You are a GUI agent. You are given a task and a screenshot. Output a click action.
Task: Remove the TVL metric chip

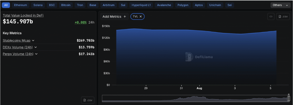[x=141, y=16]
